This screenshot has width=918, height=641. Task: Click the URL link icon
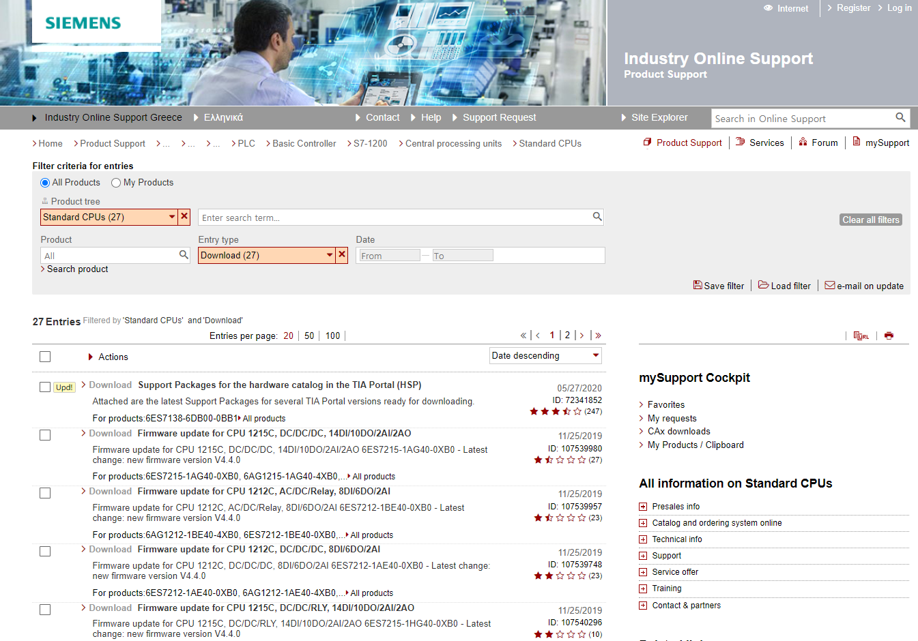[861, 336]
